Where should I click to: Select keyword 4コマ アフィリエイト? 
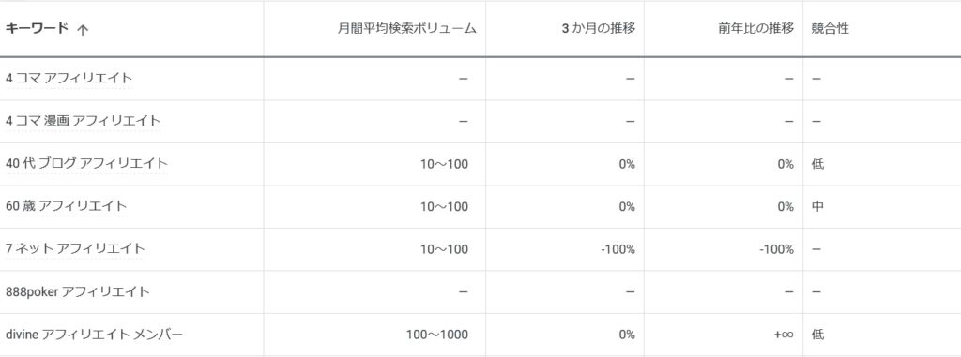click(x=69, y=79)
